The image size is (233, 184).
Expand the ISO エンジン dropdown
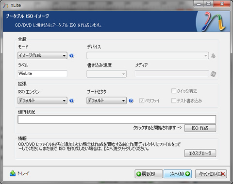coord(42,100)
